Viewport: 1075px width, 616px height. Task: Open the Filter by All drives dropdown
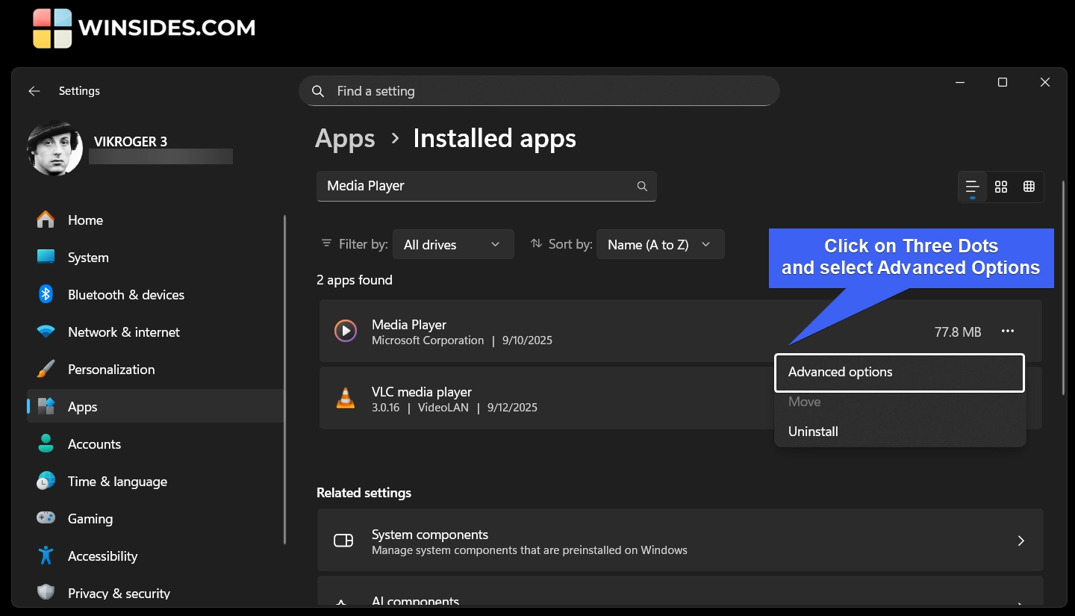[x=452, y=244]
